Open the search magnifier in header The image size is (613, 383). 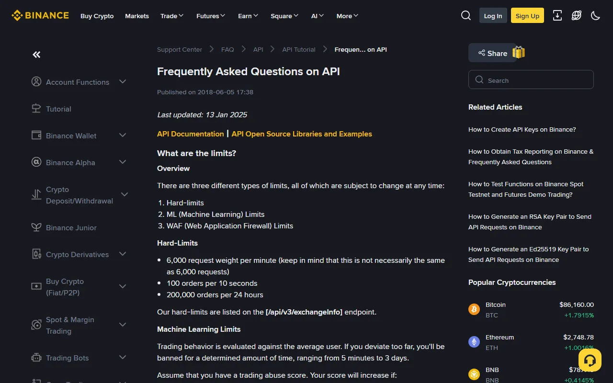pyautogui.click(x=466, y=16)
